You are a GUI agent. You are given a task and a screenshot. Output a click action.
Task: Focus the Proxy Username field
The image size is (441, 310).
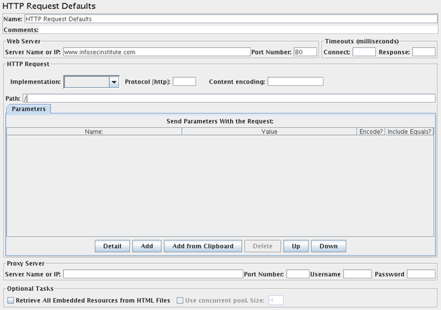point(357,274)
